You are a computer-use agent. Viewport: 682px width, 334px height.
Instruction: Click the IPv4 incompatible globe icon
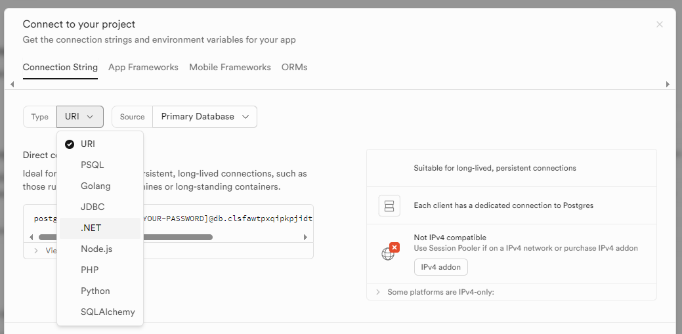389,253
